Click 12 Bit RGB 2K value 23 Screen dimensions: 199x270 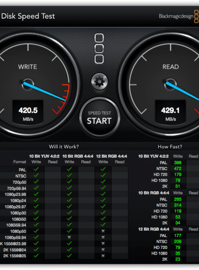pos(178,259)
